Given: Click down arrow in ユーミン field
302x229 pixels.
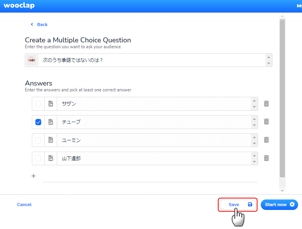Looking at the screenshot, I should click(255, 143).
